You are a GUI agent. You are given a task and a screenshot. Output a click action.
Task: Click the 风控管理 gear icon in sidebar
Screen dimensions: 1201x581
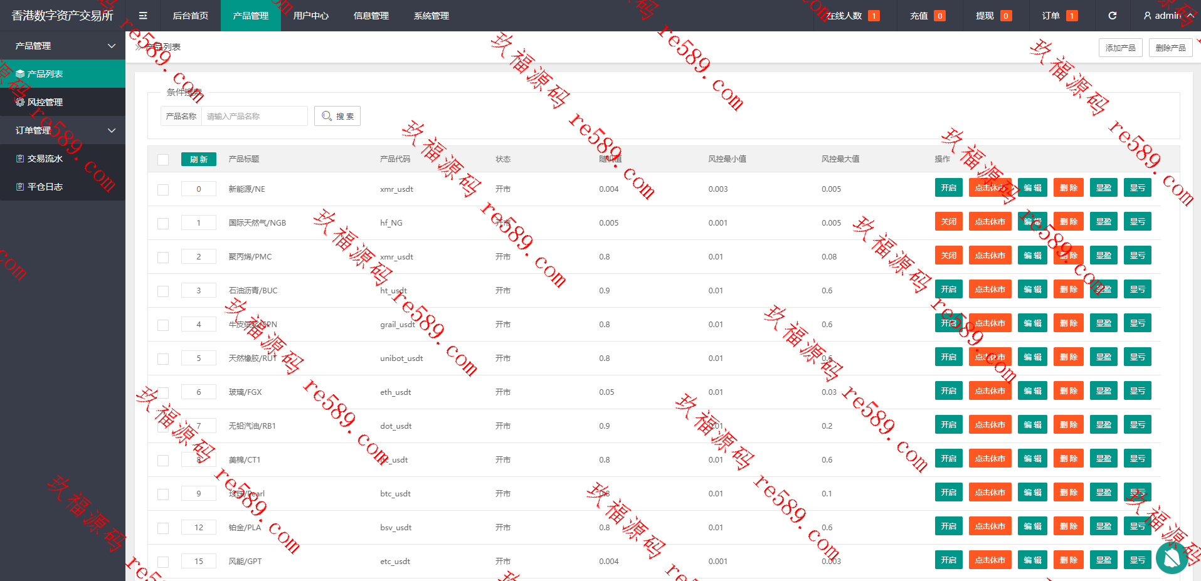point(20,102)
